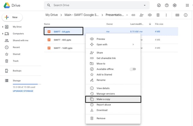Screen dimensions: 193x126
Task: Open My Drive in the sidebar
Action: click(x=17, y=27)
